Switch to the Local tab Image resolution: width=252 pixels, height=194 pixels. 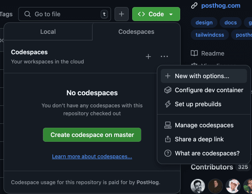pos(48,32)
